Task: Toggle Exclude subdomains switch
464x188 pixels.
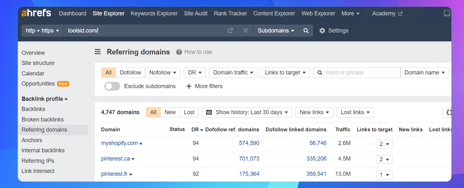Action: [x=112, y=86]
